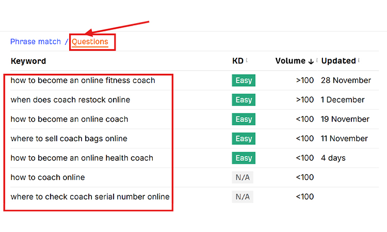
Task: Click the info icon next to KD
Action: click(x=247, y=60)
